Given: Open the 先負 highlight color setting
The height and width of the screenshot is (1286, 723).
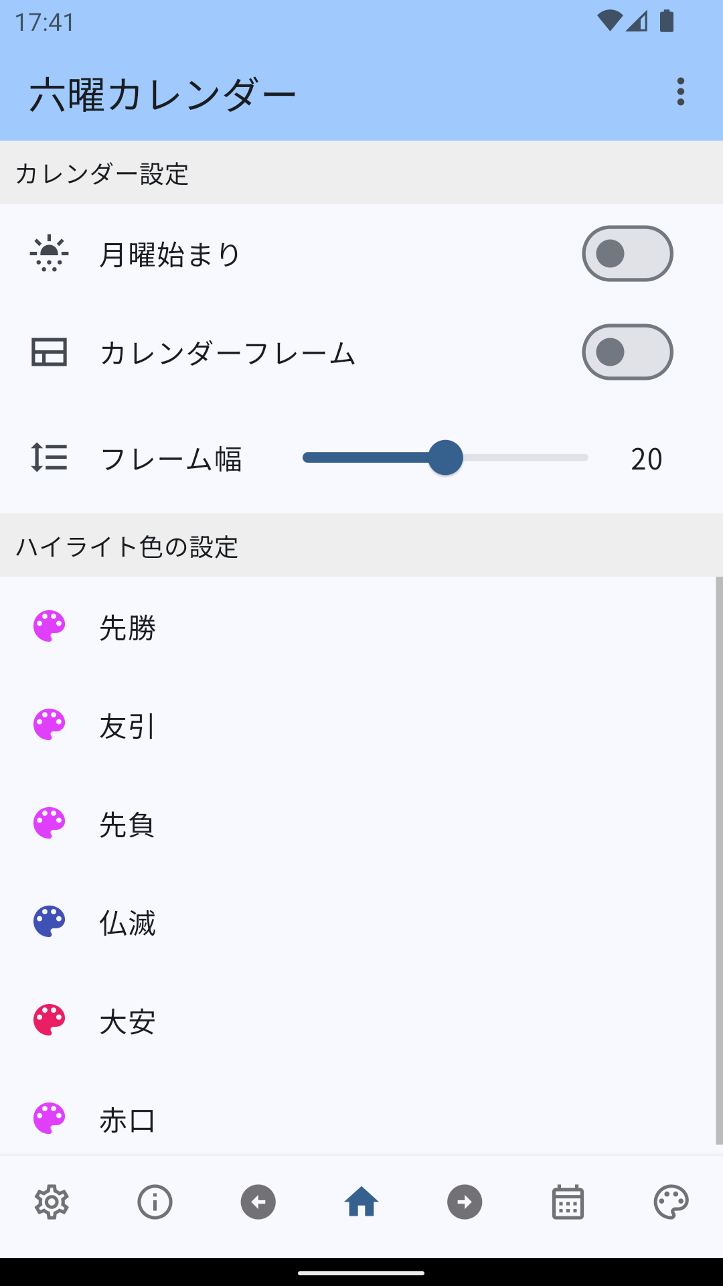Looking at the screenshot, I should pos(361,824).
